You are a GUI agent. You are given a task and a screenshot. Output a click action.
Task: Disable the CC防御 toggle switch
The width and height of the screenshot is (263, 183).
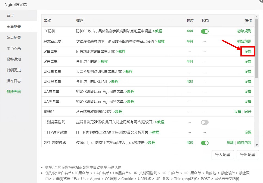(205, 31)
